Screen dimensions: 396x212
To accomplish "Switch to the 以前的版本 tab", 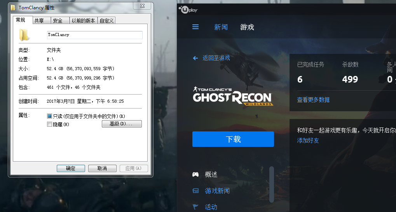I will 83,21.
